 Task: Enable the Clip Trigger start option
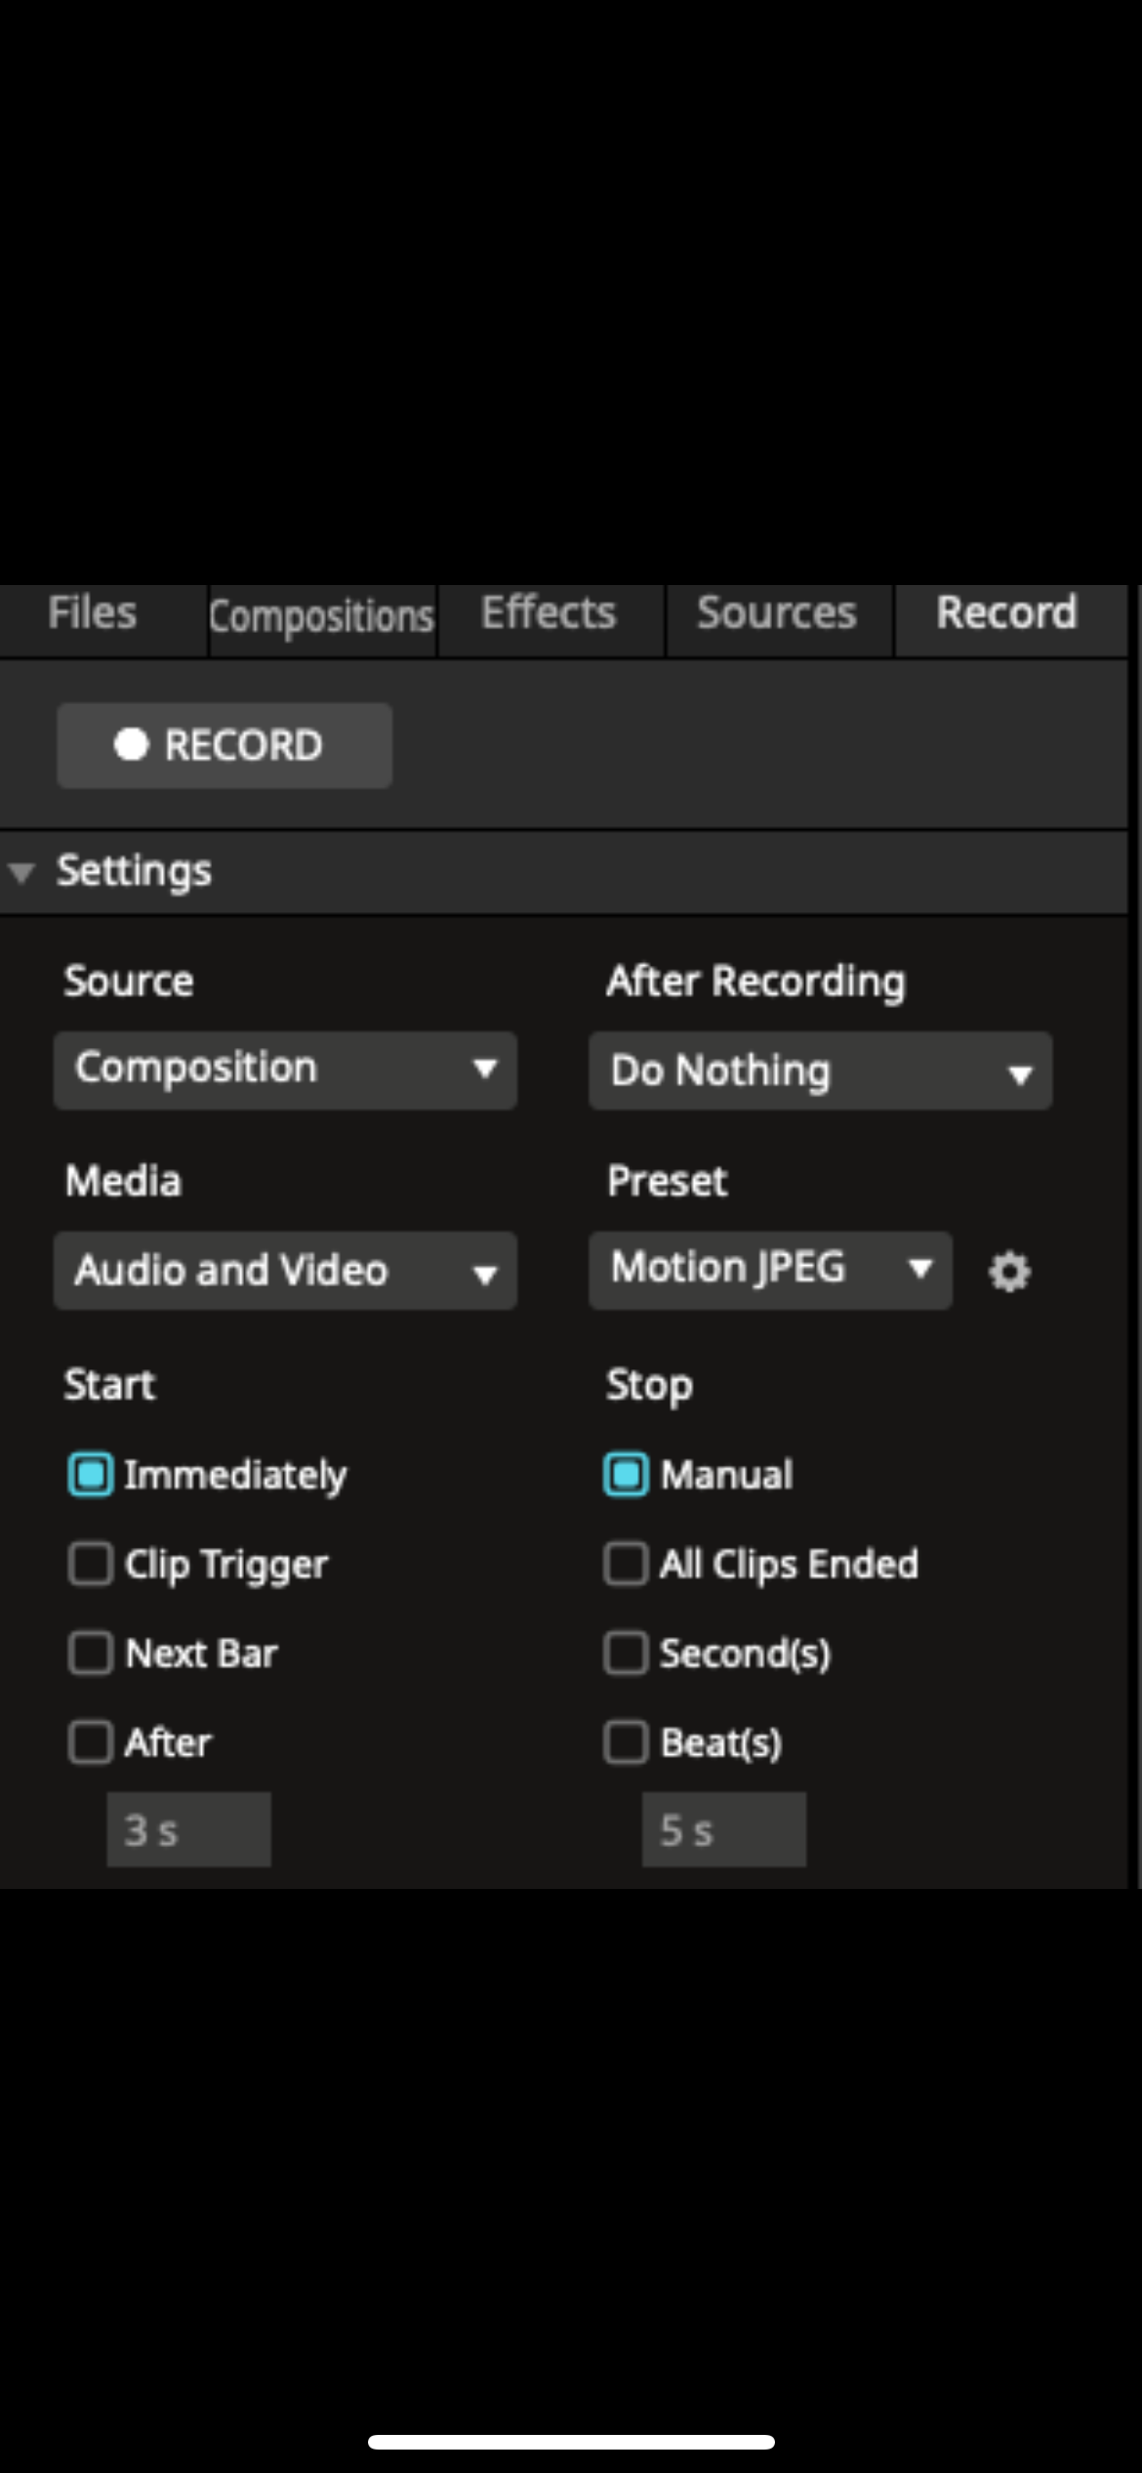tap(91, 1564)
